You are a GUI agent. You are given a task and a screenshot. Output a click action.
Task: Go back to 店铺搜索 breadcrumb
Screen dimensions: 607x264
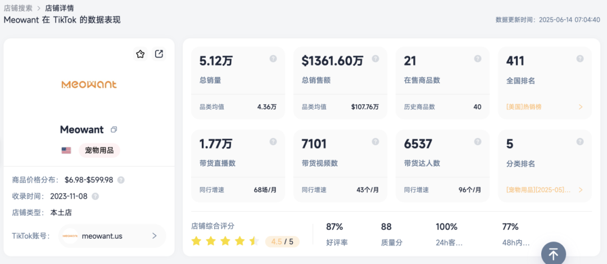click(x=18, y=8)
